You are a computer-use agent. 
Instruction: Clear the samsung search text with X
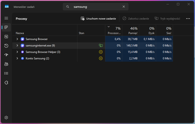124,7
